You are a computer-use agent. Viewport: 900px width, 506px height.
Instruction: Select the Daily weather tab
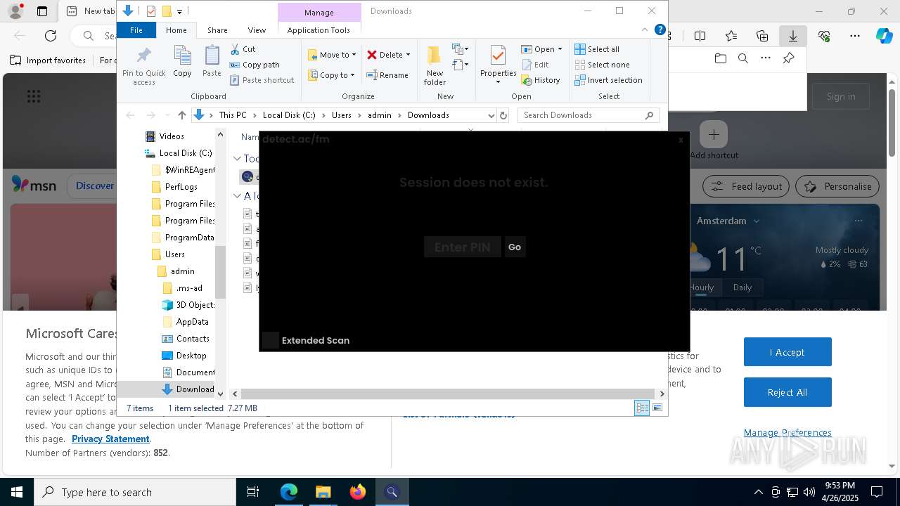(x=742, y=287)
